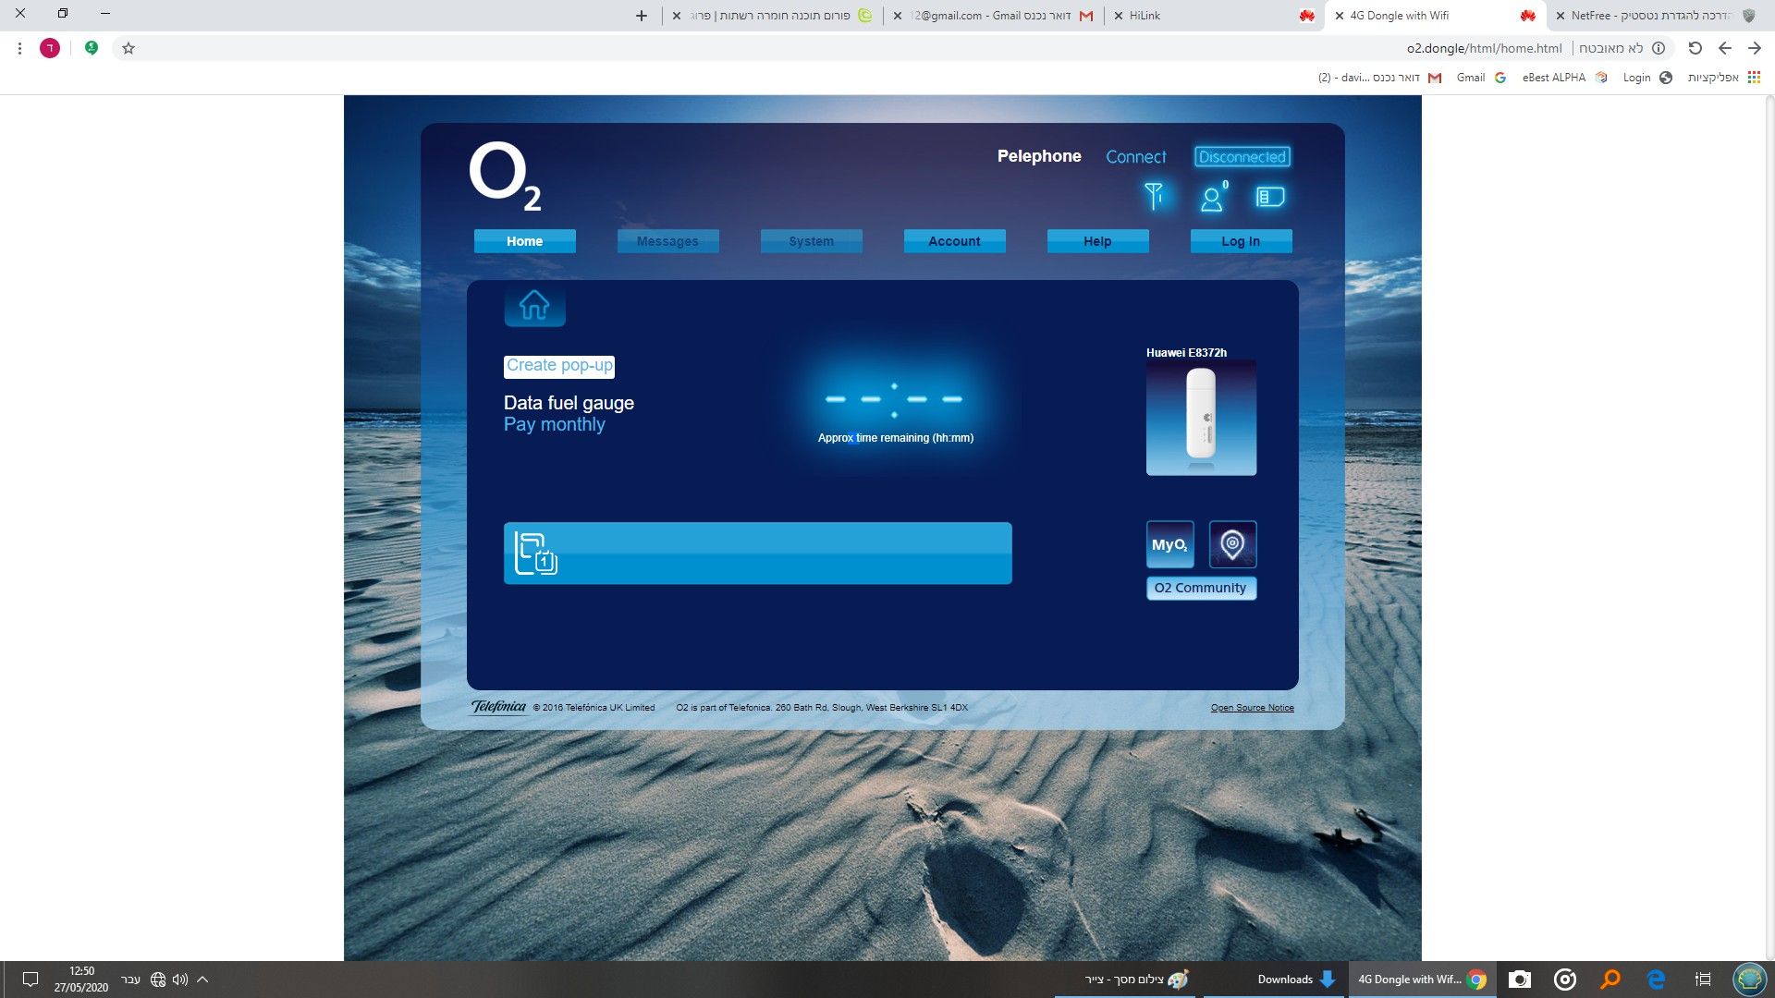Click the connected users icon
Viewport: 1775px width, 998px height.
(x=1212, y=197)
